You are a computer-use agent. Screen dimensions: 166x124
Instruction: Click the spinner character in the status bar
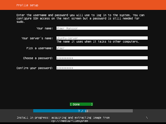(x=147, y=118)
